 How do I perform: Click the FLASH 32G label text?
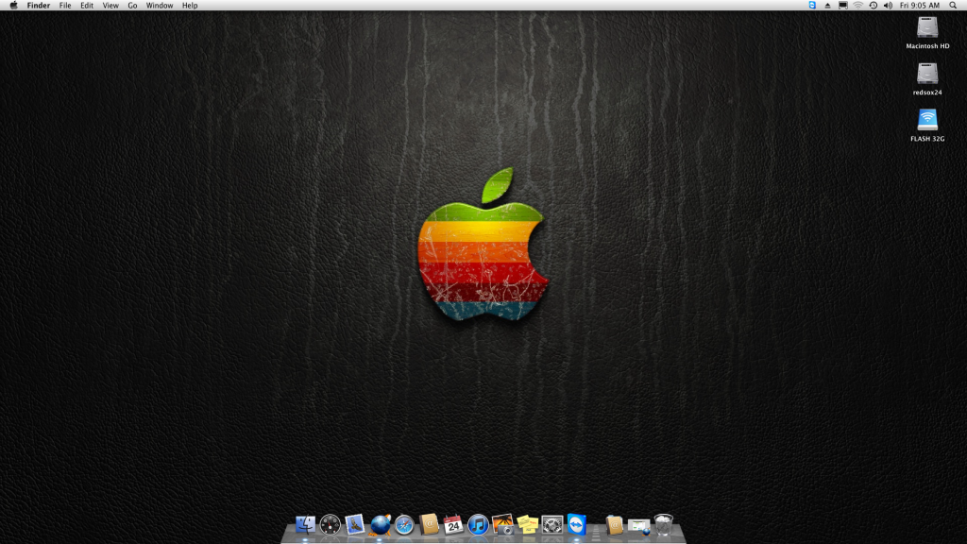click(x=927, y=139)
